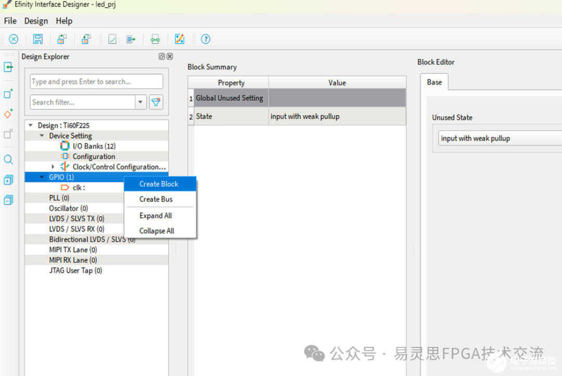Select MIPI TX Lane (0)
Image resolution: width=562 pixels, height=376 pixels.
pyautogui.click(x=73, y=250)
